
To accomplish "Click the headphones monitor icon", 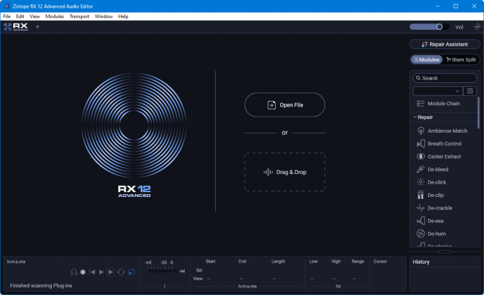I will click(74, 272).
